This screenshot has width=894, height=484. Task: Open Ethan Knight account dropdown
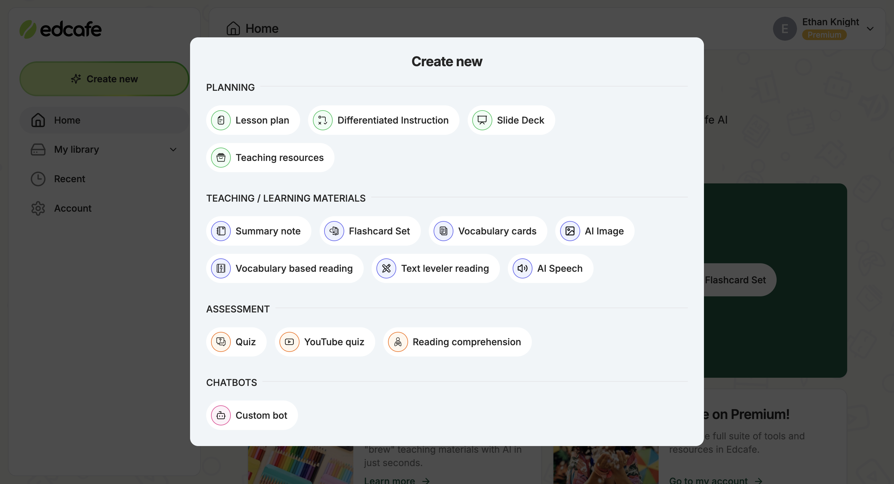pos(871,28)
